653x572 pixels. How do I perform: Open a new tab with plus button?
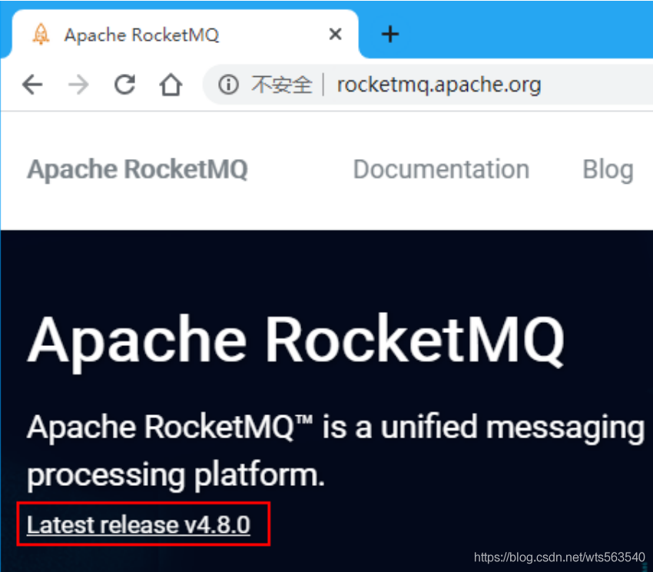pos(390,34)
